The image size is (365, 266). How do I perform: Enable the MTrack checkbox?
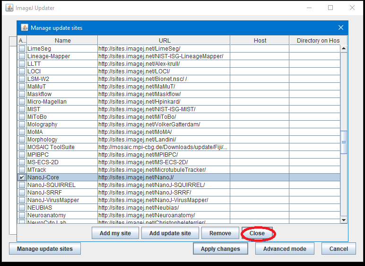(22, 170)
